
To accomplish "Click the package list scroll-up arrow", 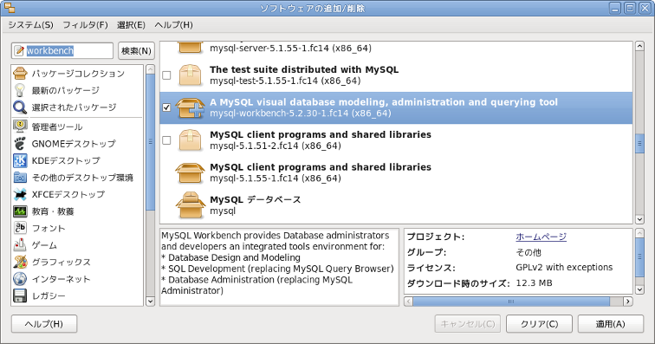I will 639,46.
